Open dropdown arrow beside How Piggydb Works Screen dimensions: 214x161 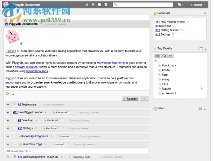(46, 112)
